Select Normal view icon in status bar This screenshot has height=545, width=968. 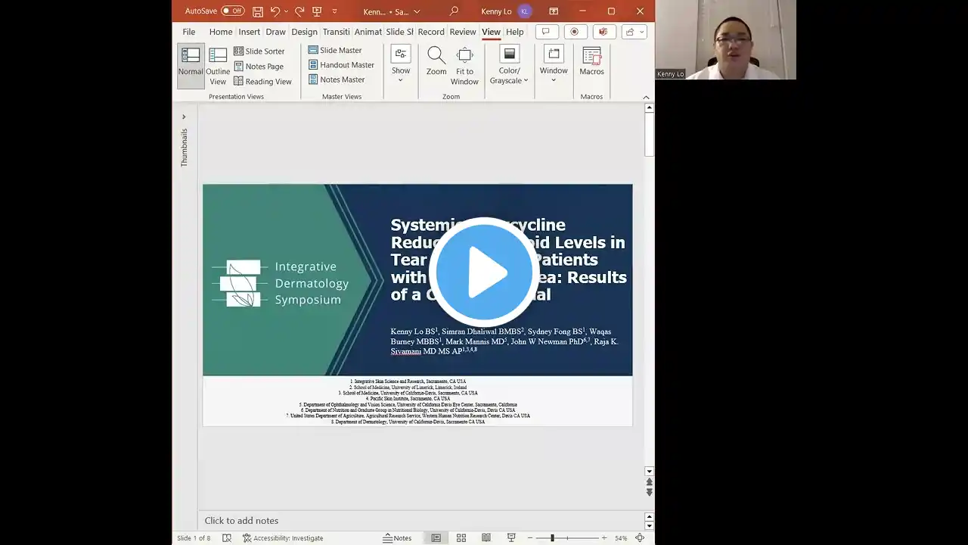[436, 538]
